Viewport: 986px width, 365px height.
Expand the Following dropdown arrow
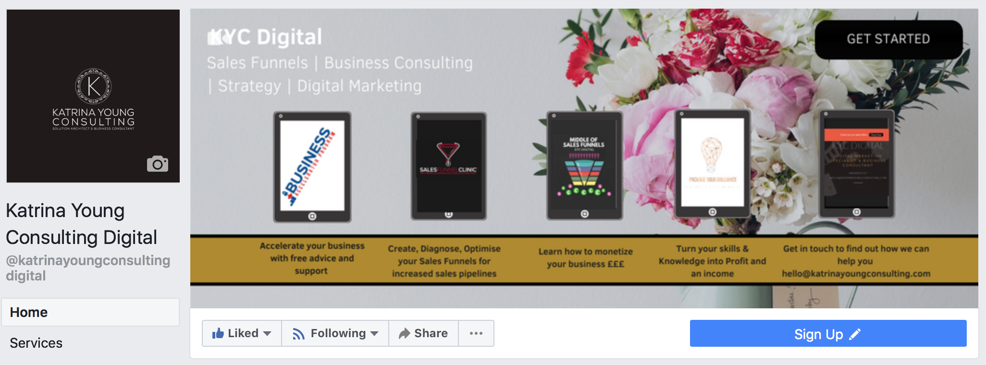pyautogui.click(x=374, y=334)
